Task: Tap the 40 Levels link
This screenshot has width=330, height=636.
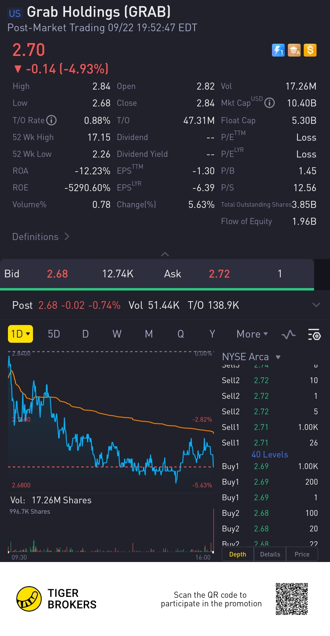Action: coord(269,455)
